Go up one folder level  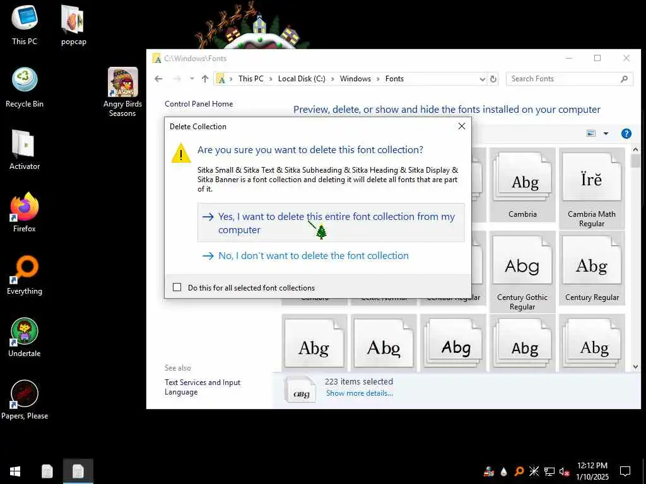coord(205,79)
